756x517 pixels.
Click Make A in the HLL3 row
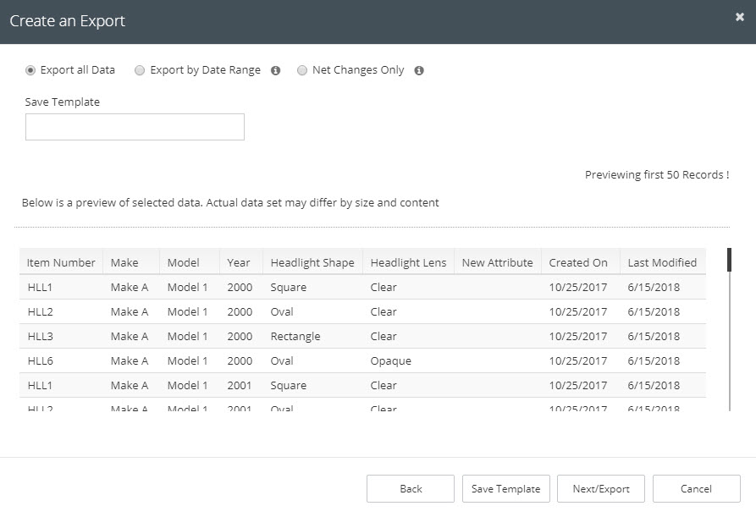tap(130, 336)
